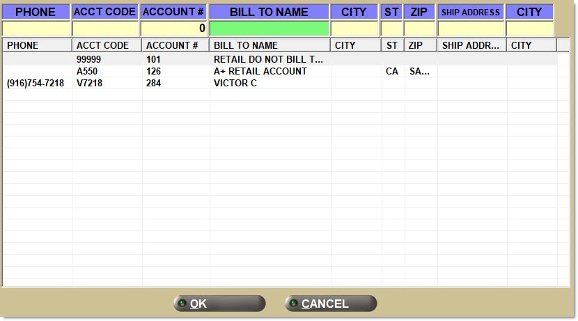Sort by BILL TO NAME grid header

tap(270, 45)
